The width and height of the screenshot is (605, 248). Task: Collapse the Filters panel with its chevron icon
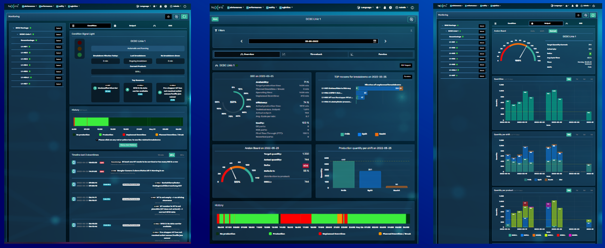pos(411,30)
